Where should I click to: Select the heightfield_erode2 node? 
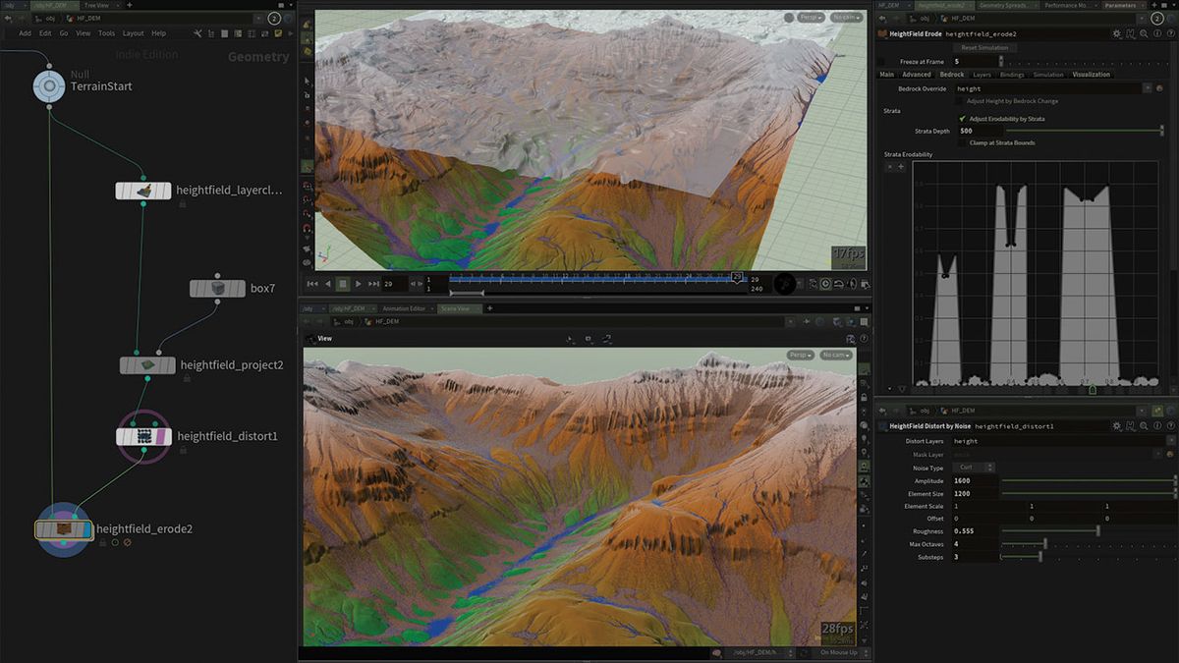click(x=63, y=528)
